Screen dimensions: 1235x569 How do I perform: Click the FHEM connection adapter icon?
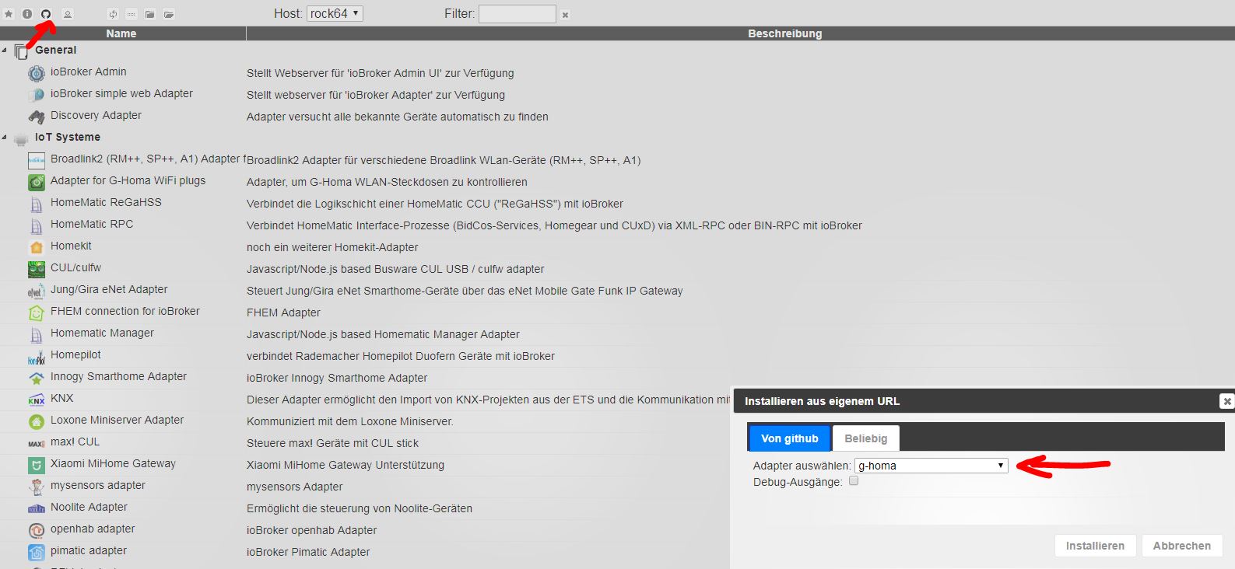(37, 312)
